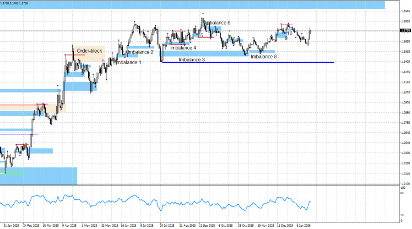Select the current price tag 1.1738
Viewport: 412px width, 229px height.
pyautogui.click(x=406, y=31)
